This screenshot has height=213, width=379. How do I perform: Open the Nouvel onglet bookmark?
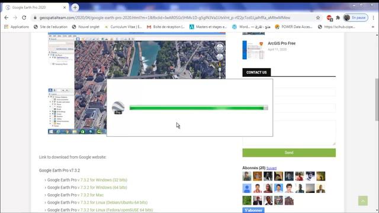[85, 27]
